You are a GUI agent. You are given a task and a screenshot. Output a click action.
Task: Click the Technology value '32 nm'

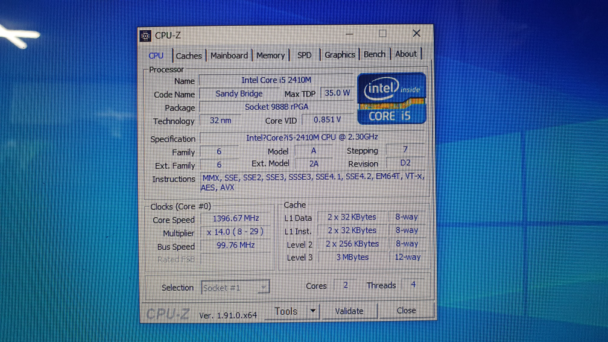pos(220,120)
